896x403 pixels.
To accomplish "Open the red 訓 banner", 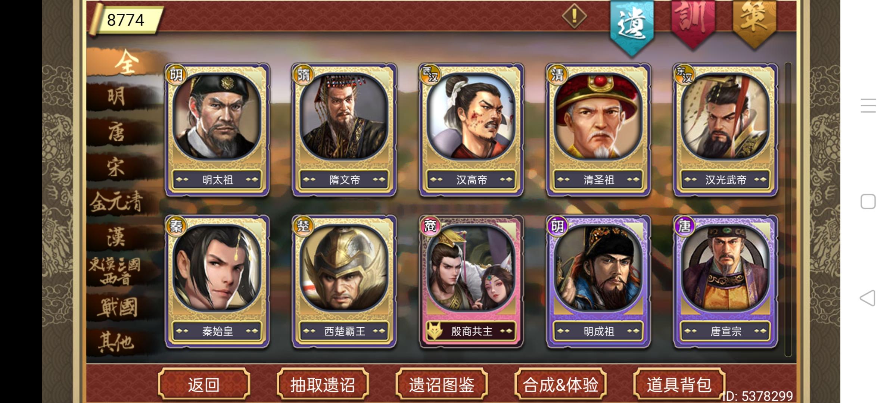I will (693, 22).
